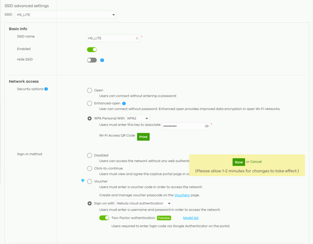Click the Enhanced-open info icon
313x244 pixels.
pyautogui.click(x=124, y=103)
